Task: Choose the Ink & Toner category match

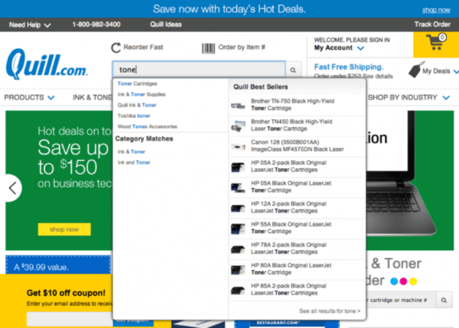Action: click(x=131, y=151)
